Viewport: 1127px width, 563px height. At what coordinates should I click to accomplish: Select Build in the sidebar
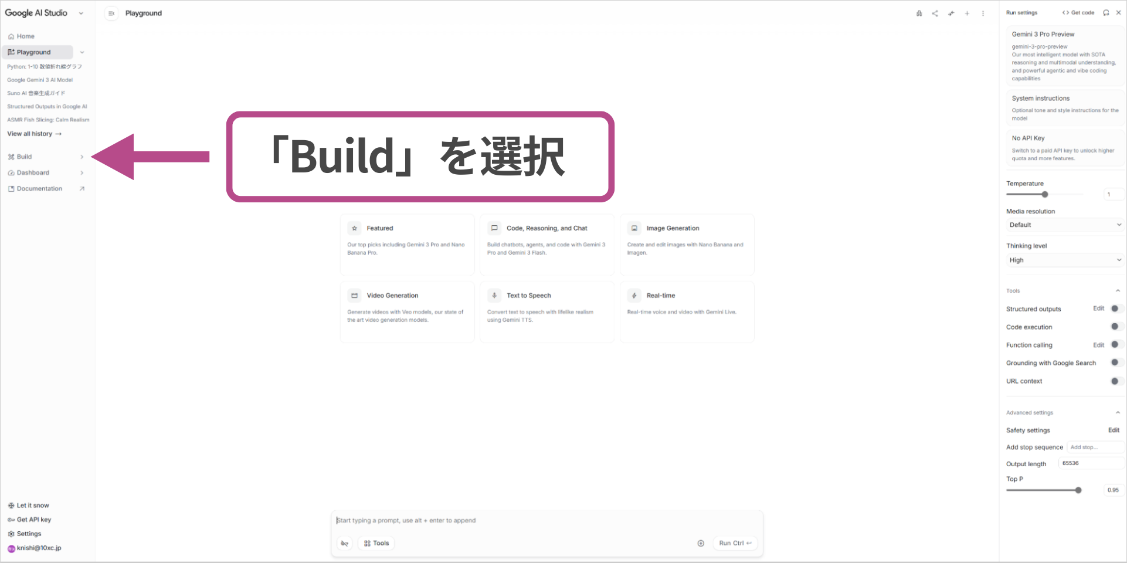(x=23, y=157)
